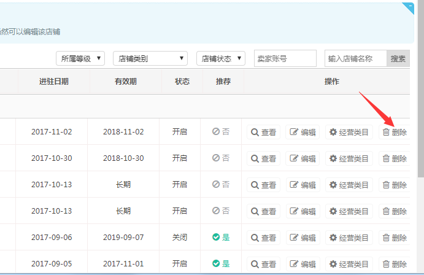
Task: Edit the store that joined 2017-10-30
Action: (303, 158)
